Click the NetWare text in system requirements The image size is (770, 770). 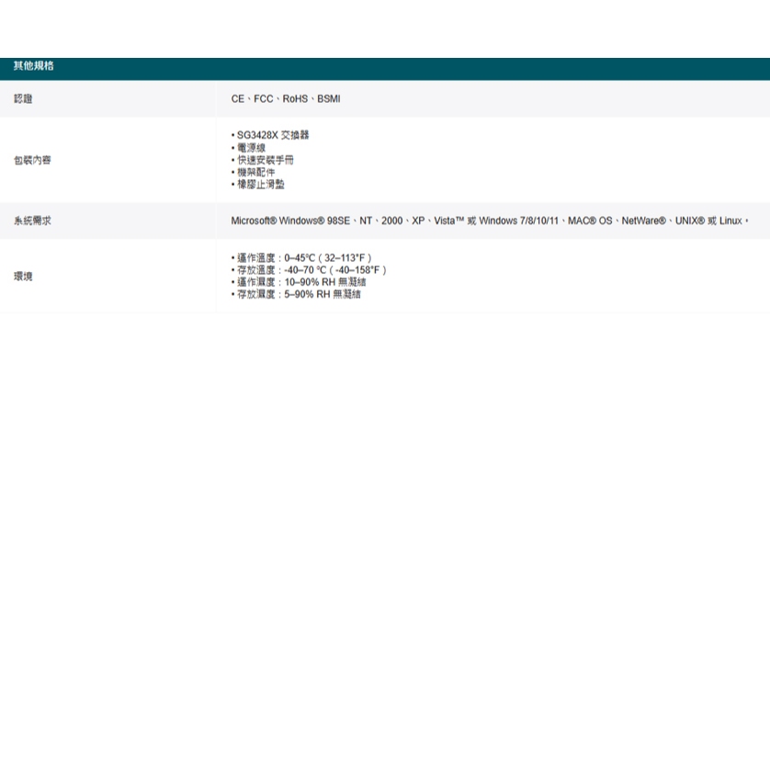click(x=643, y=221)
